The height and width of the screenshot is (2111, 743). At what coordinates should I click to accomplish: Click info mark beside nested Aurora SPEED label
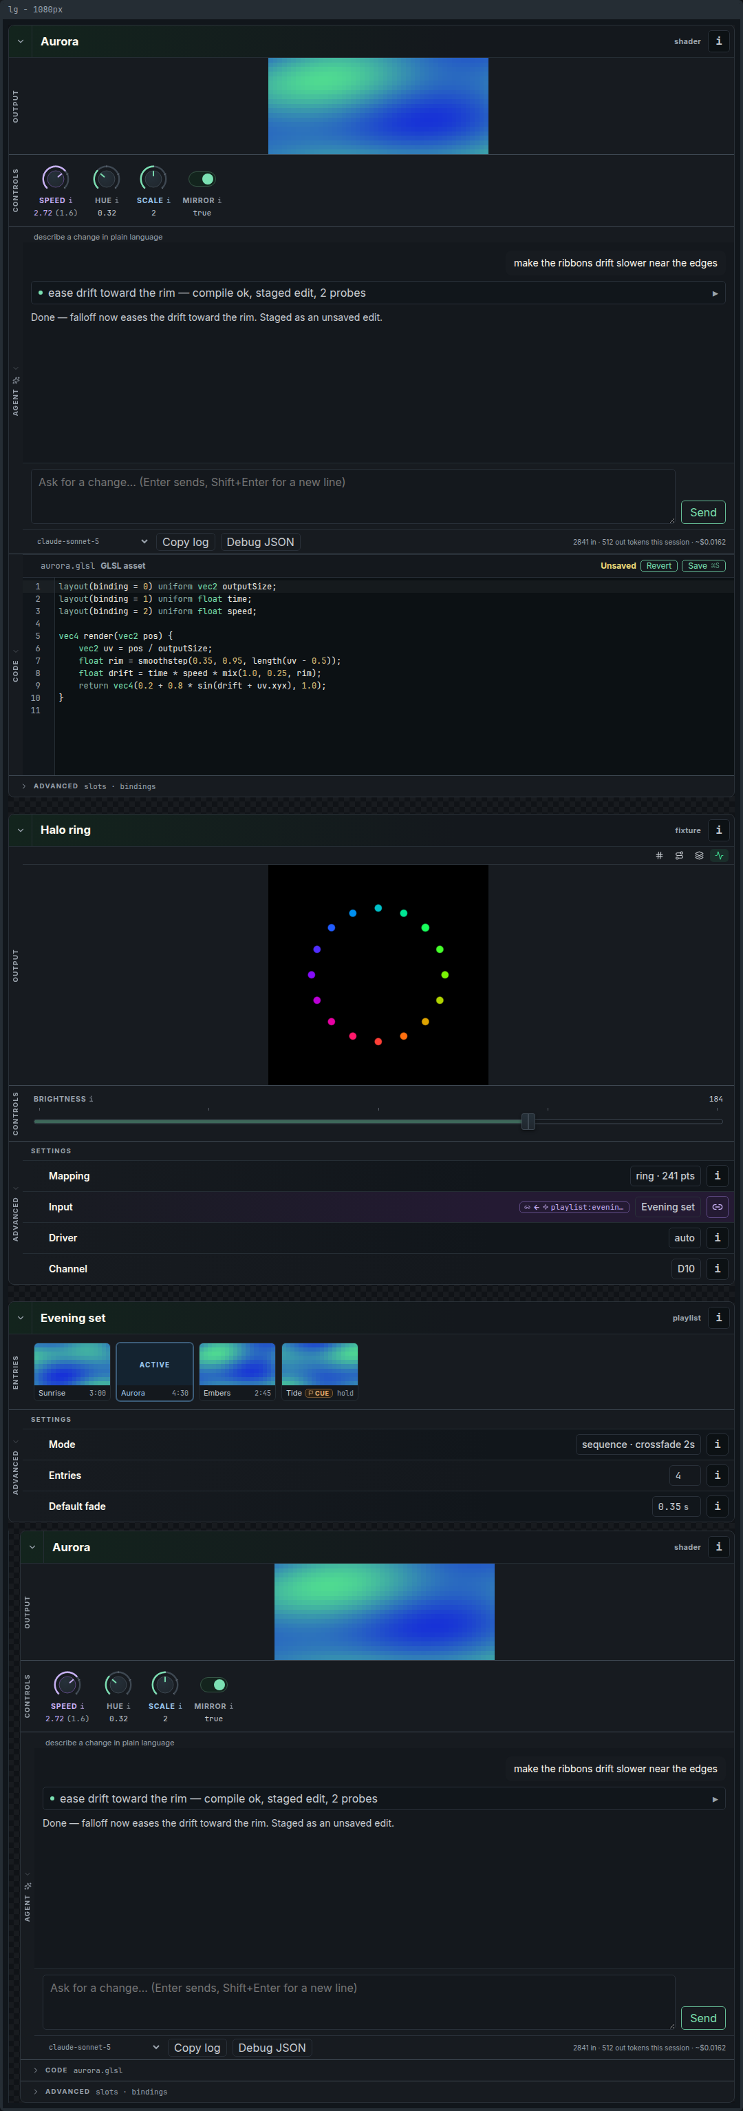(82, 1707)
